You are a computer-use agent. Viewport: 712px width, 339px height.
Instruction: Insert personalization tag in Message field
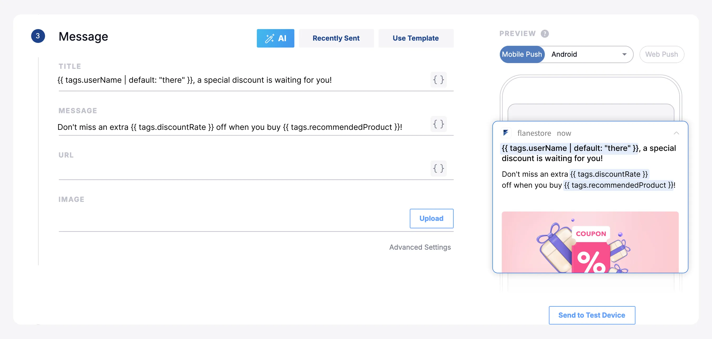[x=438, y=124]
